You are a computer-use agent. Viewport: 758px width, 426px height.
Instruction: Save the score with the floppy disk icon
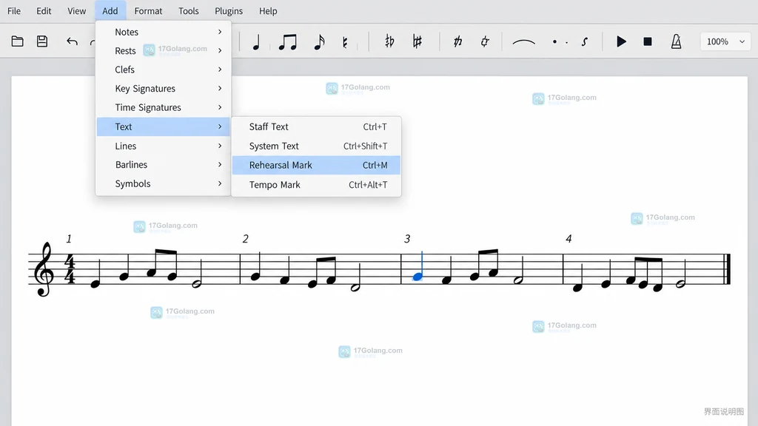tap(42, 41)
